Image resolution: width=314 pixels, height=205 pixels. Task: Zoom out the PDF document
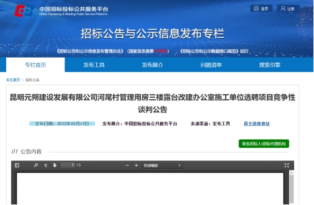click(x=127, y=165)
